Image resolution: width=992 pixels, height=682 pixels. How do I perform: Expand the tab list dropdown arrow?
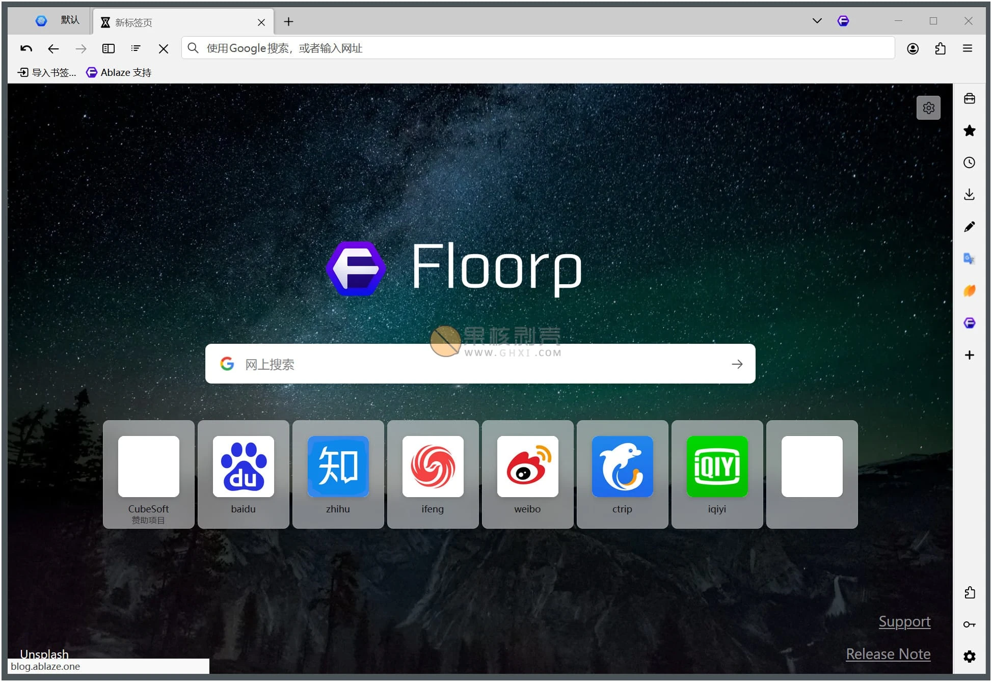pos(816,20)
